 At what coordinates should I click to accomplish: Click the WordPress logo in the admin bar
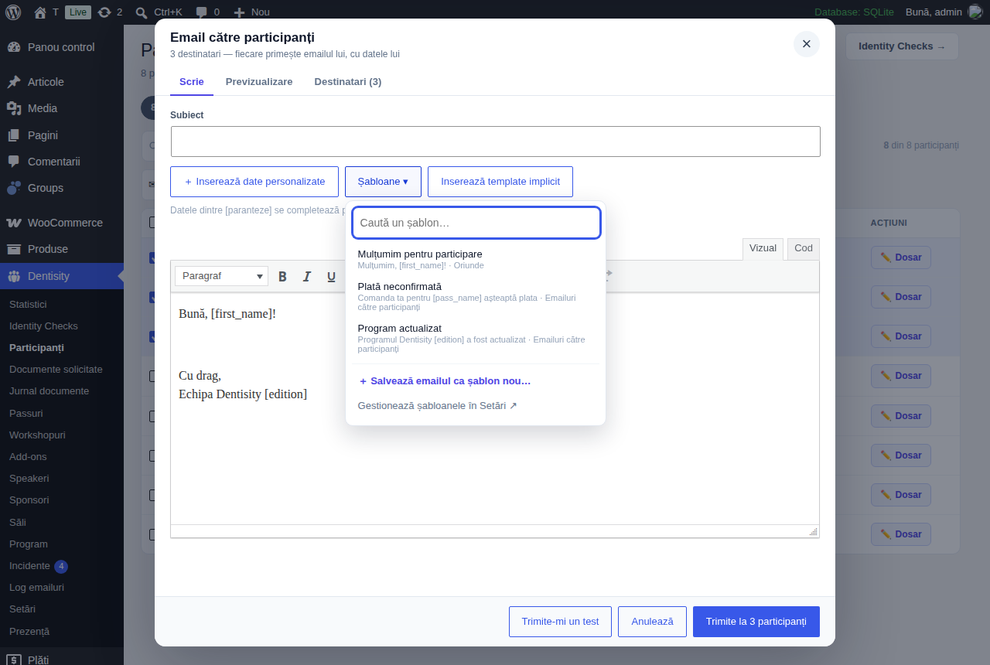13,12
